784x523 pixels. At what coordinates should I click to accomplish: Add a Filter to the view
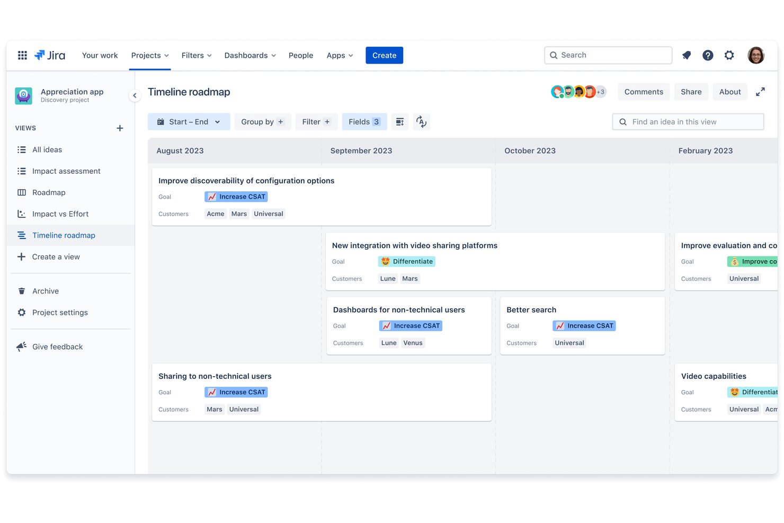316,122
